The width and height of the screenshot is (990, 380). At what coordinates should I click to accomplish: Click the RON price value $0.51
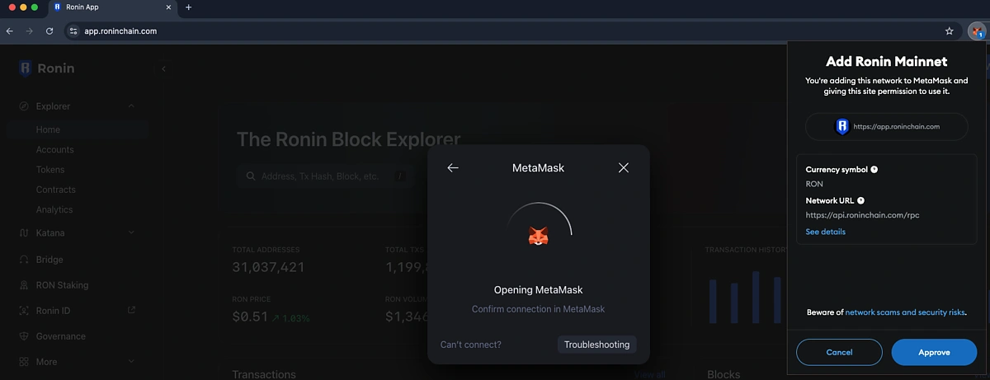(x=250, y=317)
